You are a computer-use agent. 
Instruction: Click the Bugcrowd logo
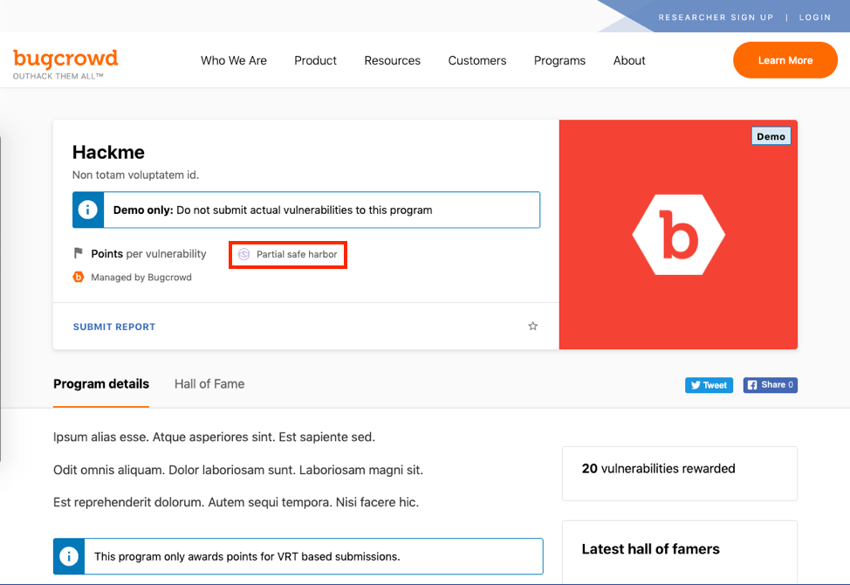65,58
